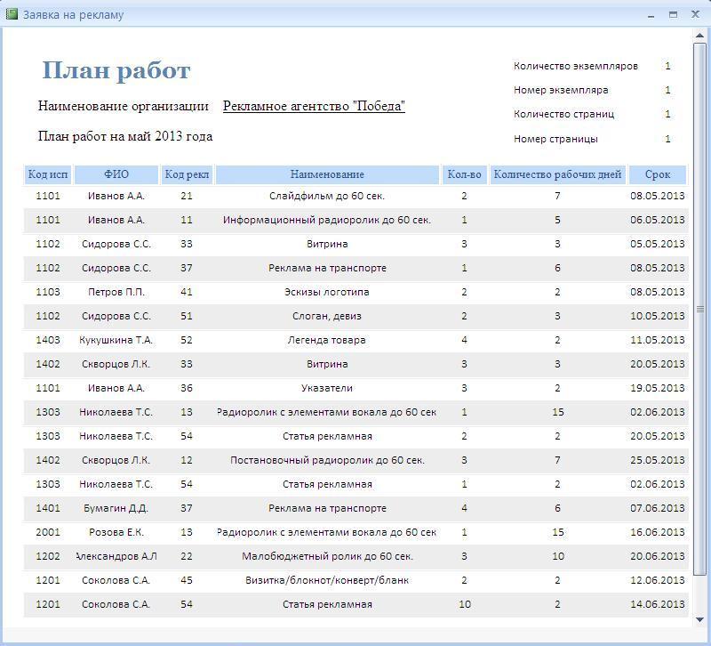Screen dimensions: 711x646
Task: Click the date 05.05.2013
Action: point(658,244)
